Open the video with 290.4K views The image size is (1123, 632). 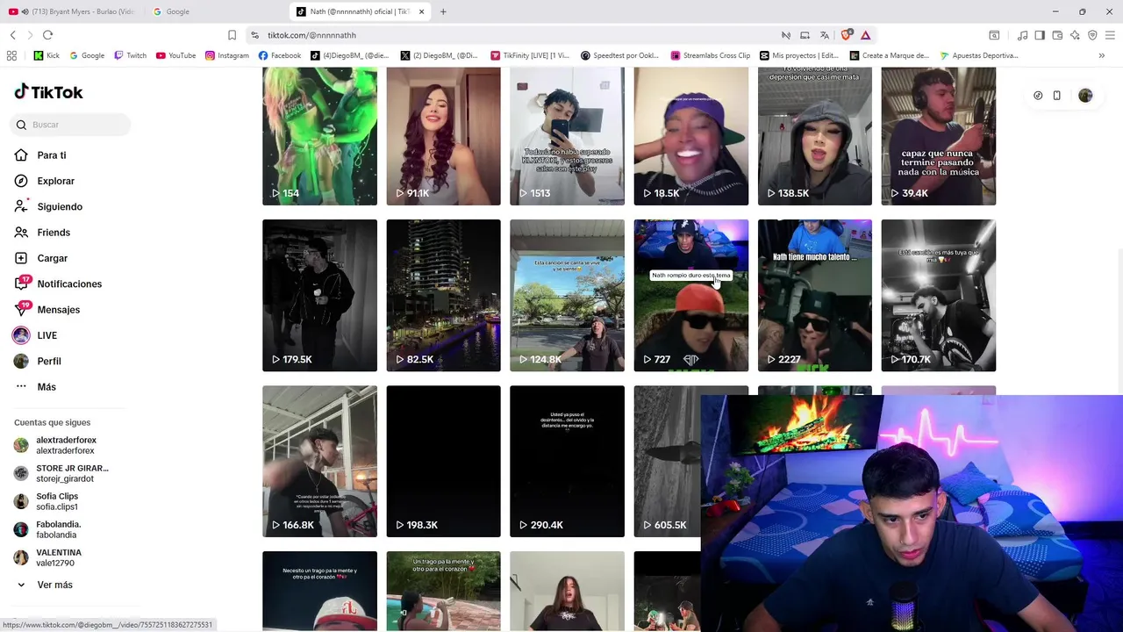[x=567, y=461]
